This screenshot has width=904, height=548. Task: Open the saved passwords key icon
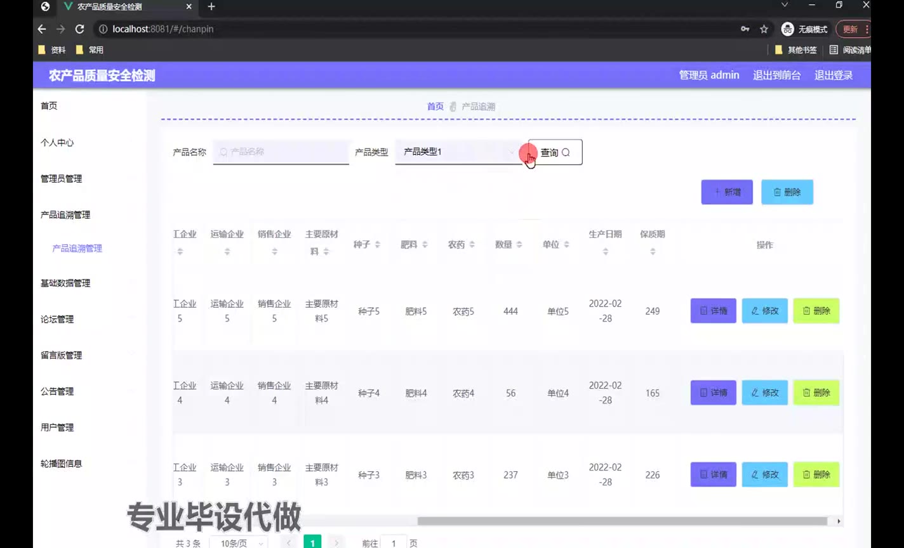(745, 29)
